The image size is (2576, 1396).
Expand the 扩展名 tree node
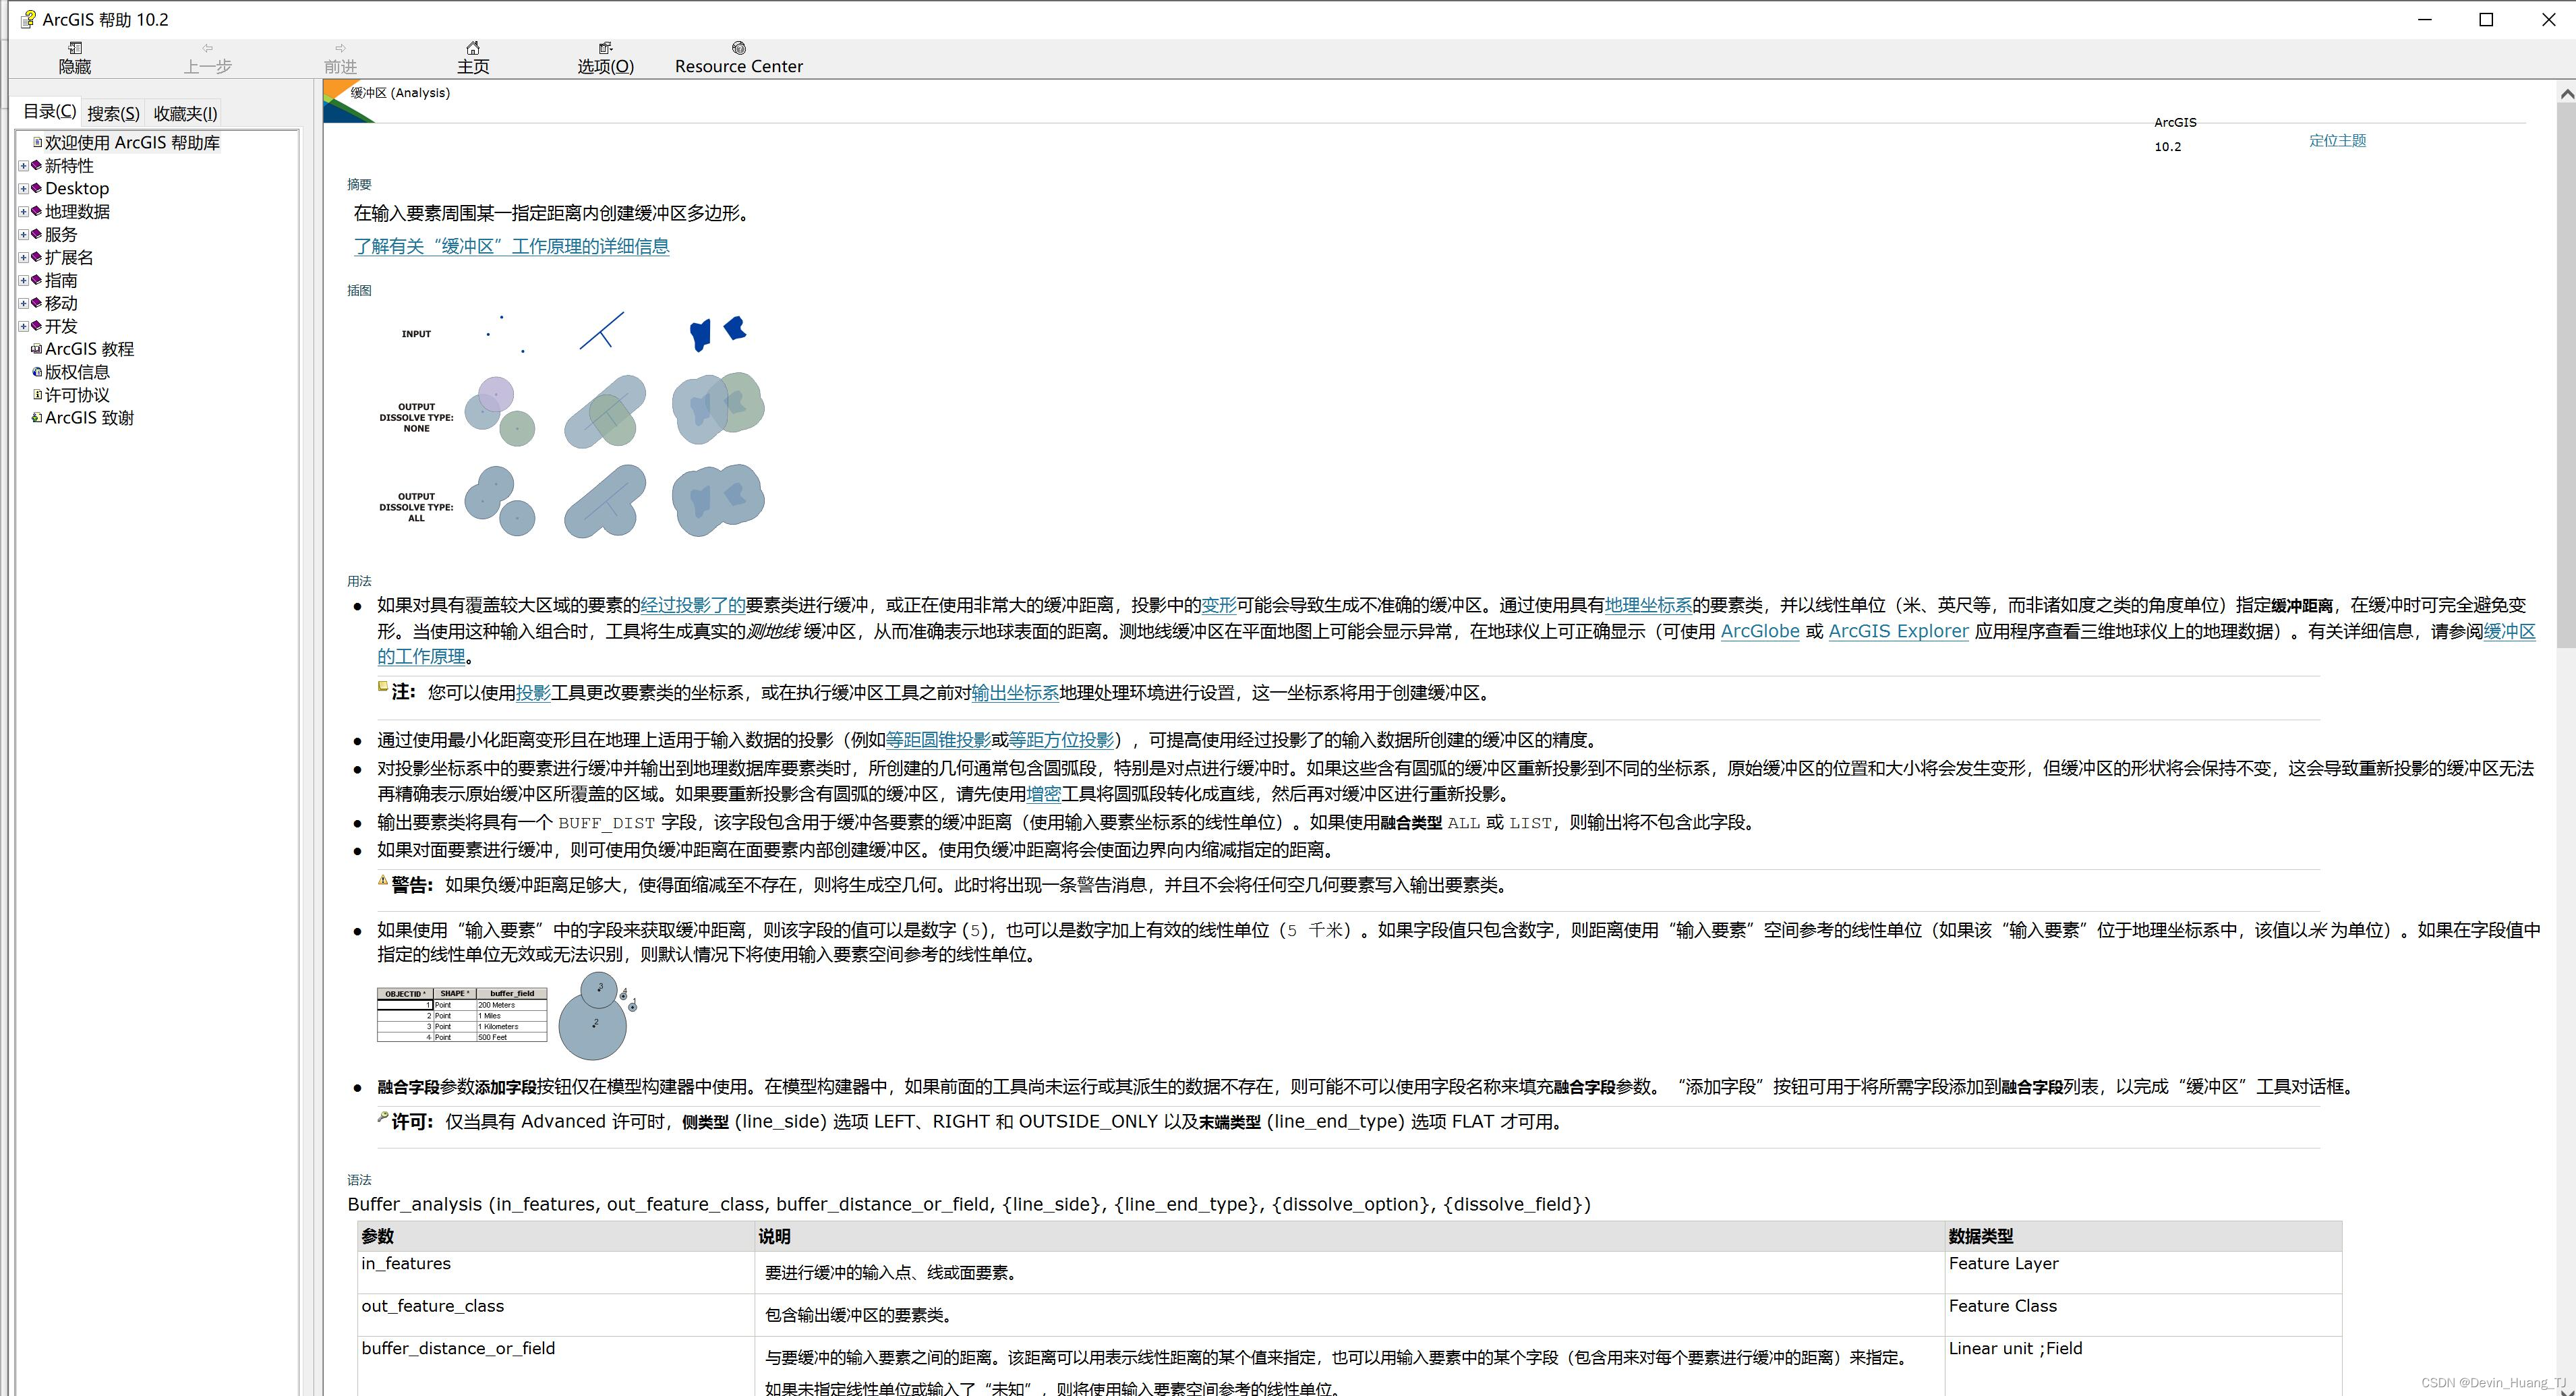point(23,258)
